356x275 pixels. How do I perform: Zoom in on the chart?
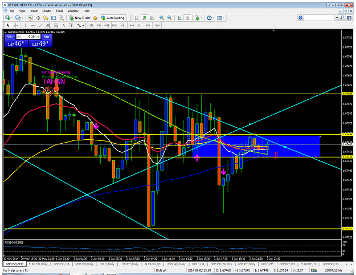(x=162, y=18)
